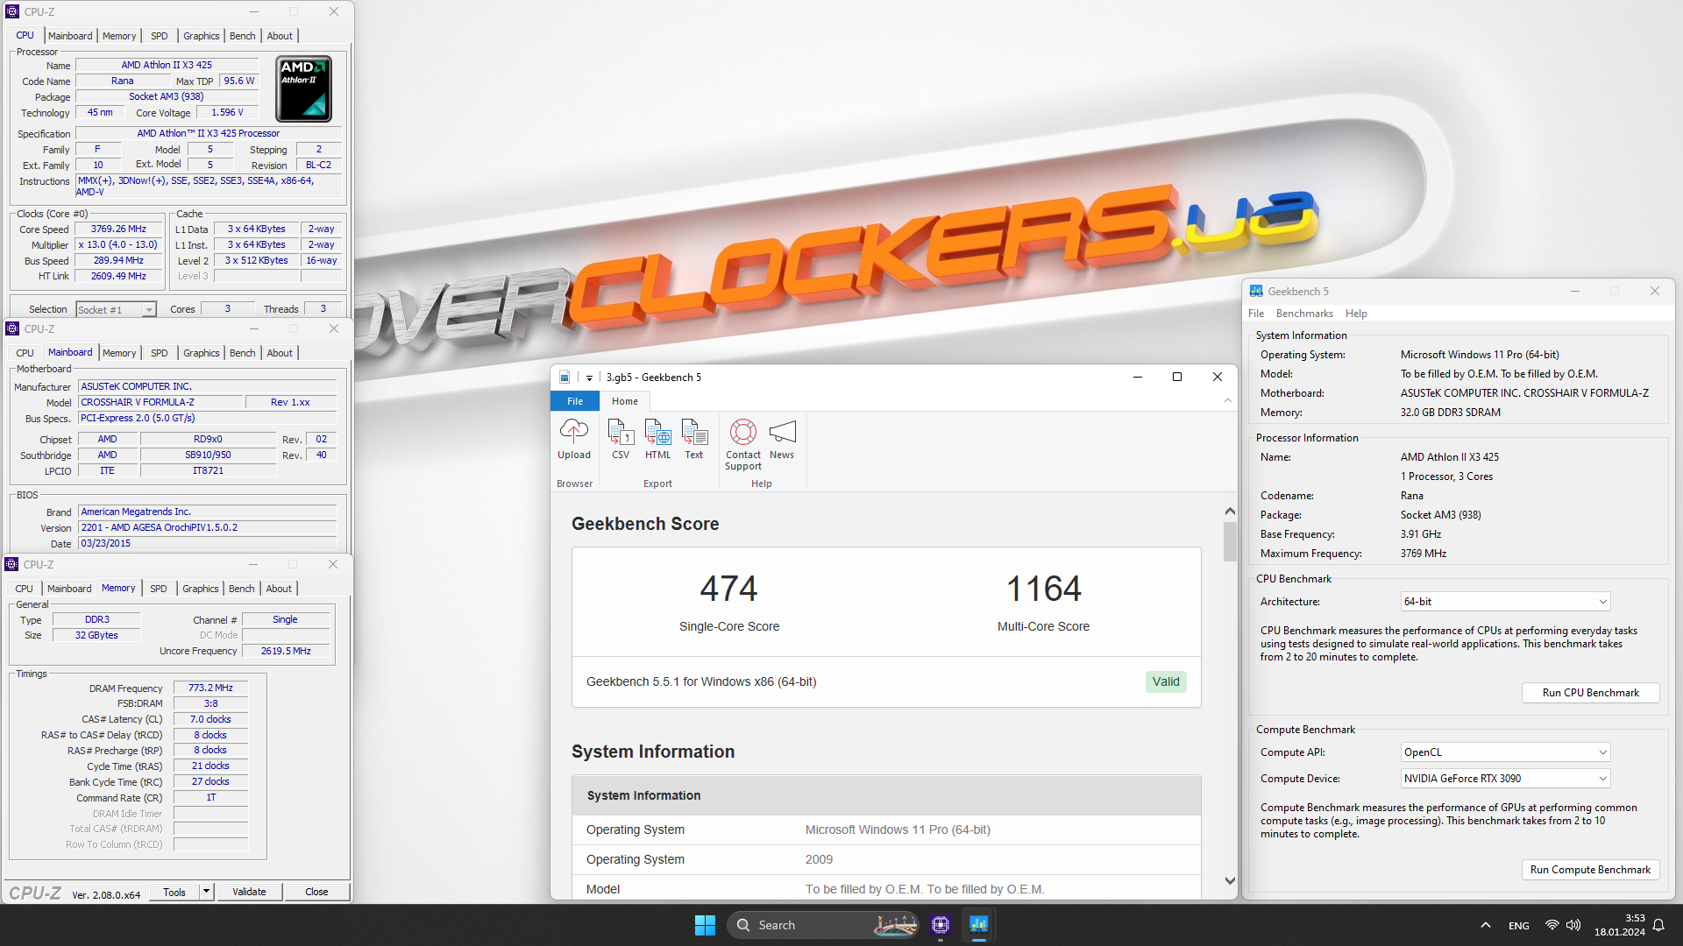Open the File tab in Geekbench results window
The width and height of the screenshot is (1683, 946).
(x=575, y=401)
